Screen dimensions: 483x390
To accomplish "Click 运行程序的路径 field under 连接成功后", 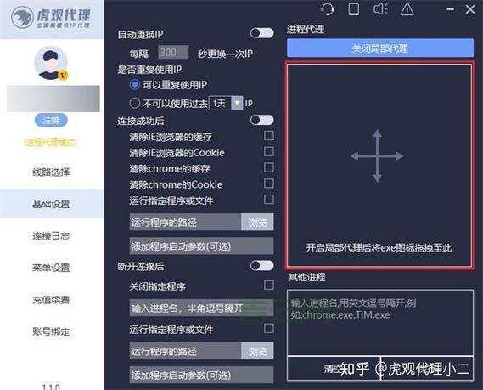I will click(185, 222).
